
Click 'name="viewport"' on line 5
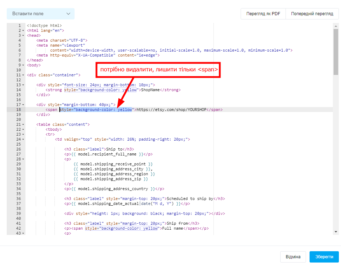tap(67, 46)
